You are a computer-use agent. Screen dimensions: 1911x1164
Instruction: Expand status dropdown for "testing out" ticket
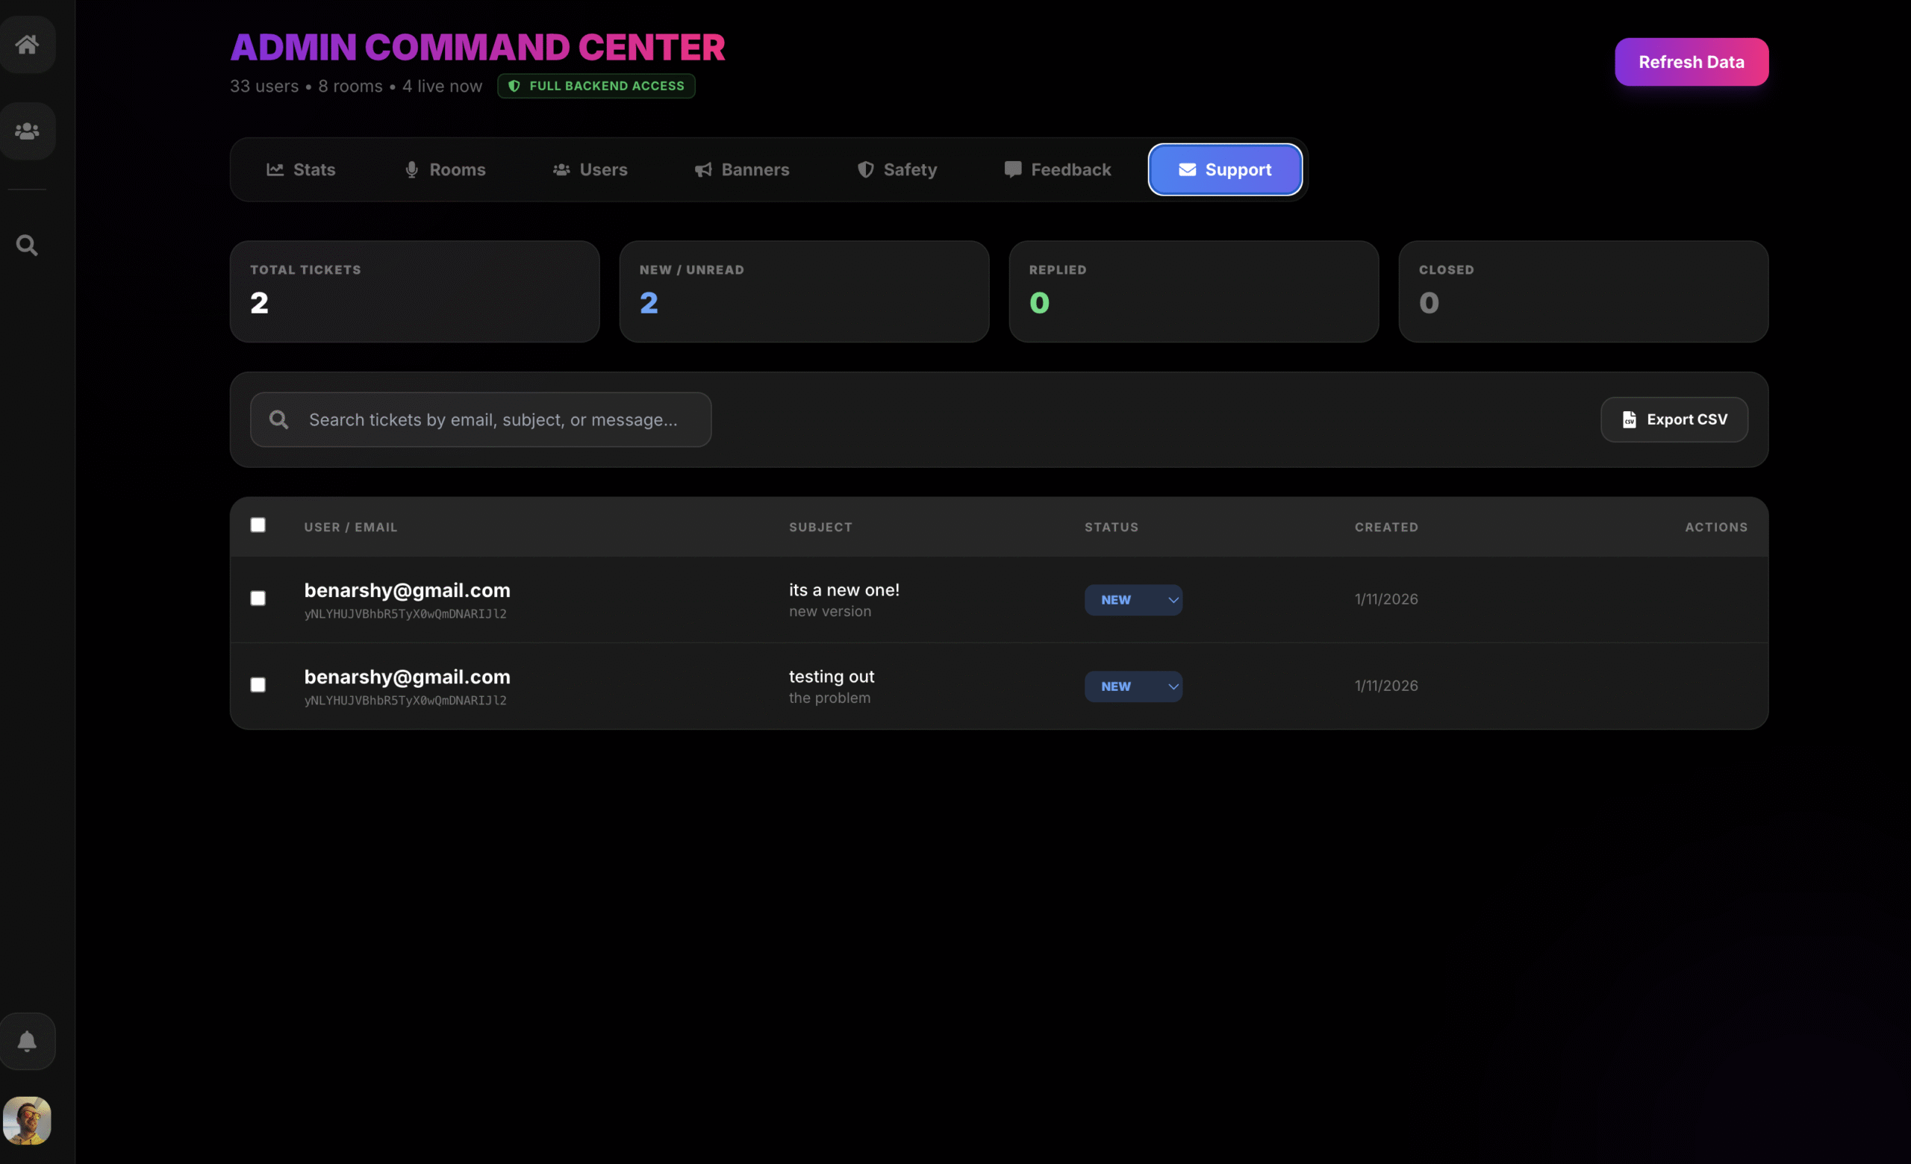click(1133, 686)
